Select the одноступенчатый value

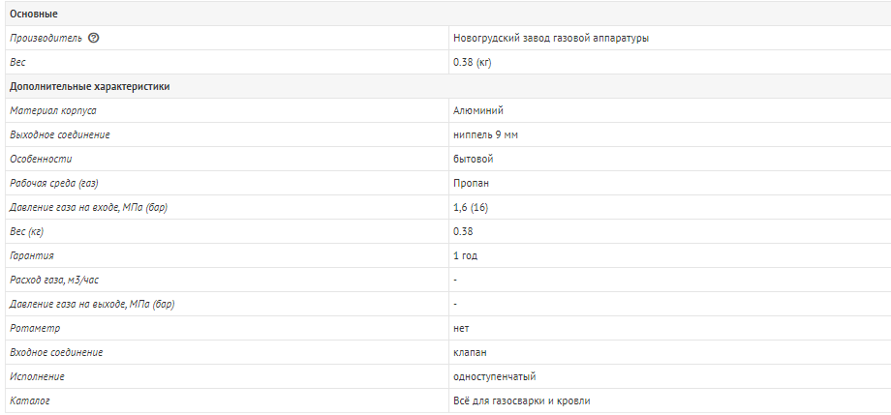[494, 376]
